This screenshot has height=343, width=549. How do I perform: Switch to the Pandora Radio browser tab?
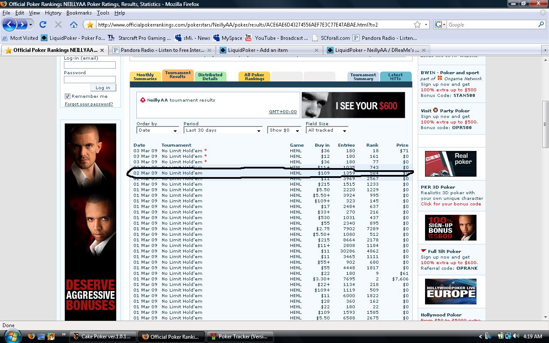pos(163,50)
